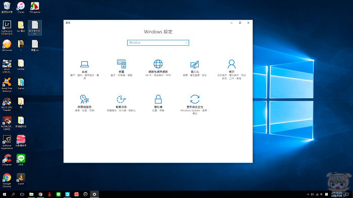
Task: Open the Windows Start menu
Action: [4, 194]
